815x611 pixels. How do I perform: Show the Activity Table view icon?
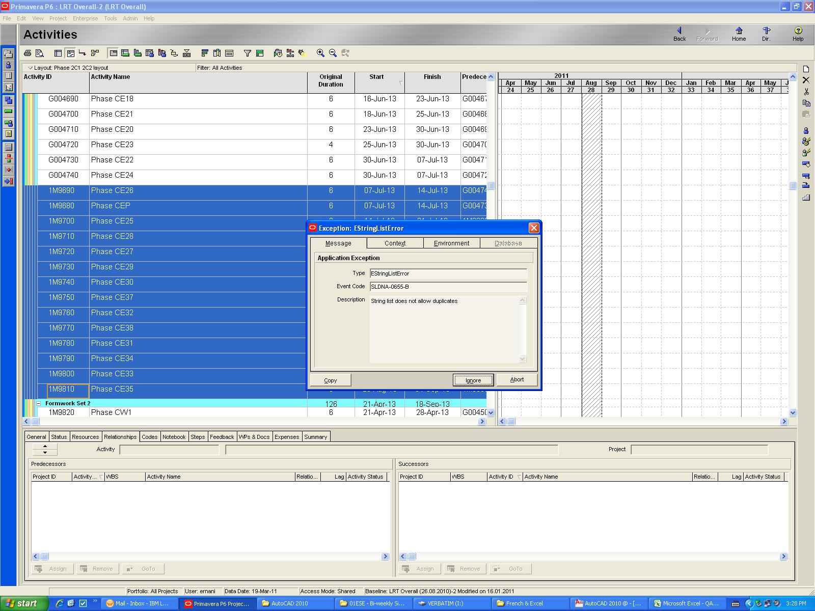click(x=58, y=53)
